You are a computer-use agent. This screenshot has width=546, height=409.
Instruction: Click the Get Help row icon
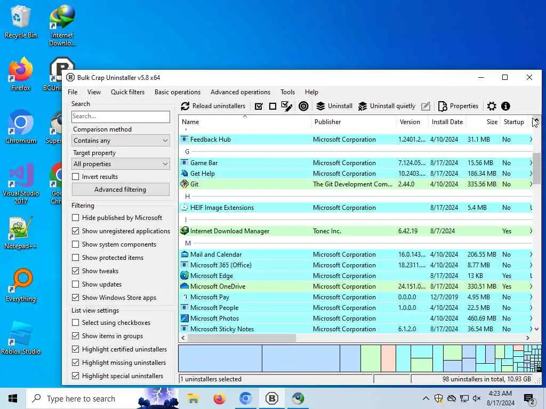pos(184,173)
